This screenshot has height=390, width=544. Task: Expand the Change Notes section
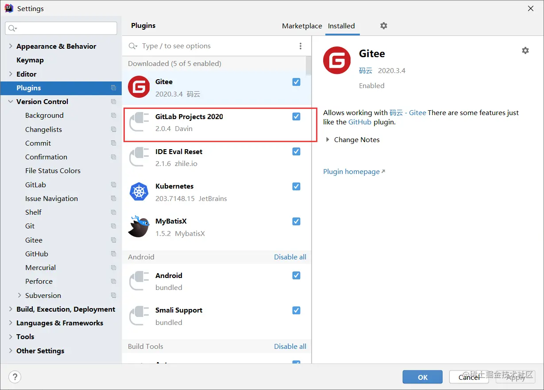(328, 139)
